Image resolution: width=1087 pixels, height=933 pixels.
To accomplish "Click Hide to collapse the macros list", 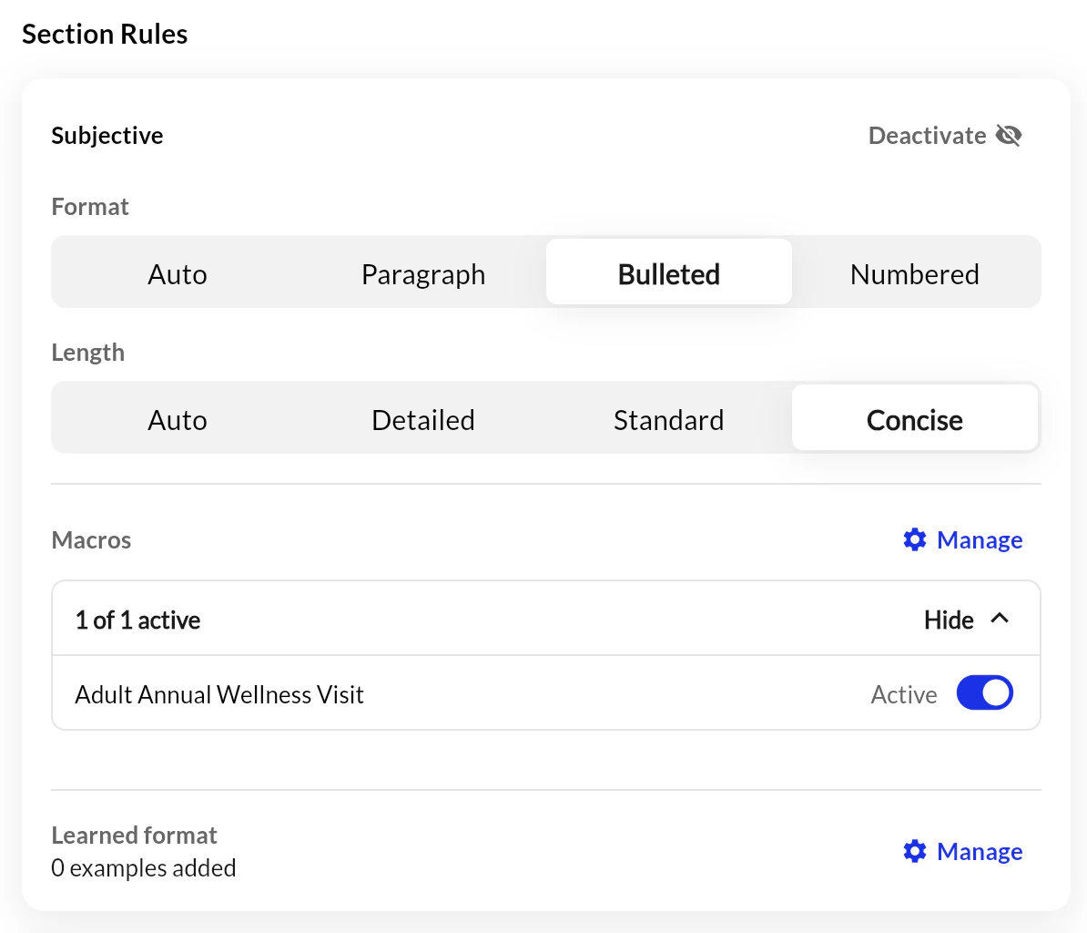I will click(x=949, y=620).
